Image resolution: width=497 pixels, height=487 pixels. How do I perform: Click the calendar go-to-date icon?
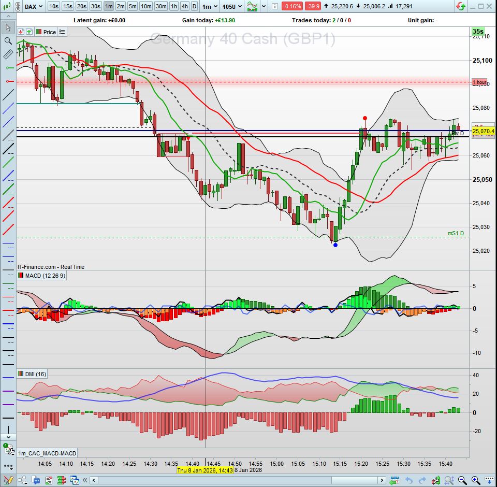point(394,480)
